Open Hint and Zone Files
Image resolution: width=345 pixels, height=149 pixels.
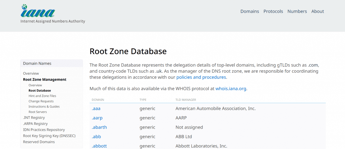pos(42,96)
